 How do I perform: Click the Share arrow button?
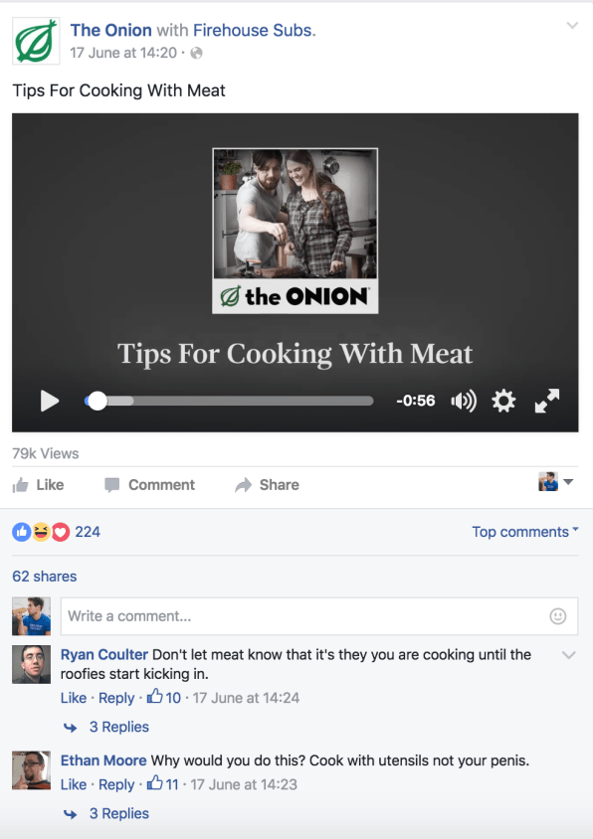click(x=268, y=485)
